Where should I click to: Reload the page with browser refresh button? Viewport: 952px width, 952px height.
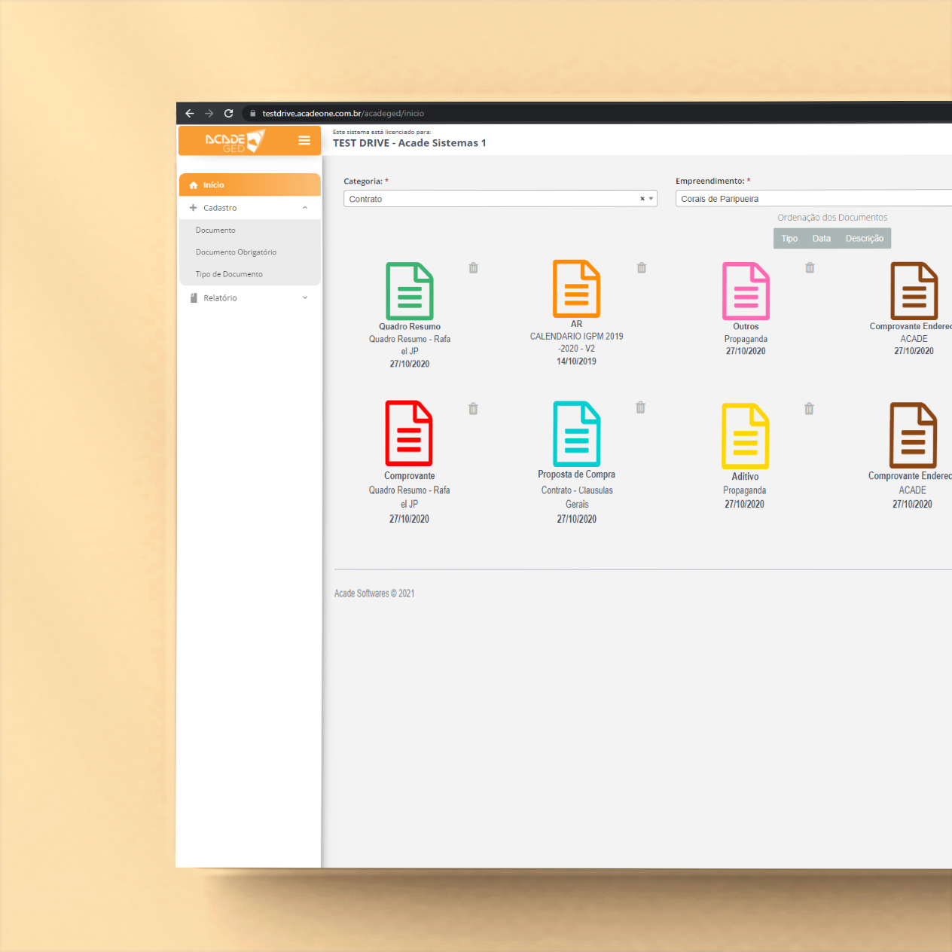point(229,114)
